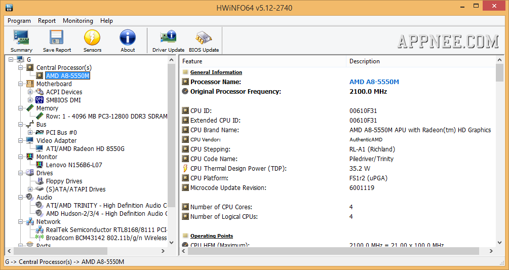Screen dimensions: 509x270
Task: Click the ATI/AMD TRINITY audio speaker icon
Action: point(40,206)
